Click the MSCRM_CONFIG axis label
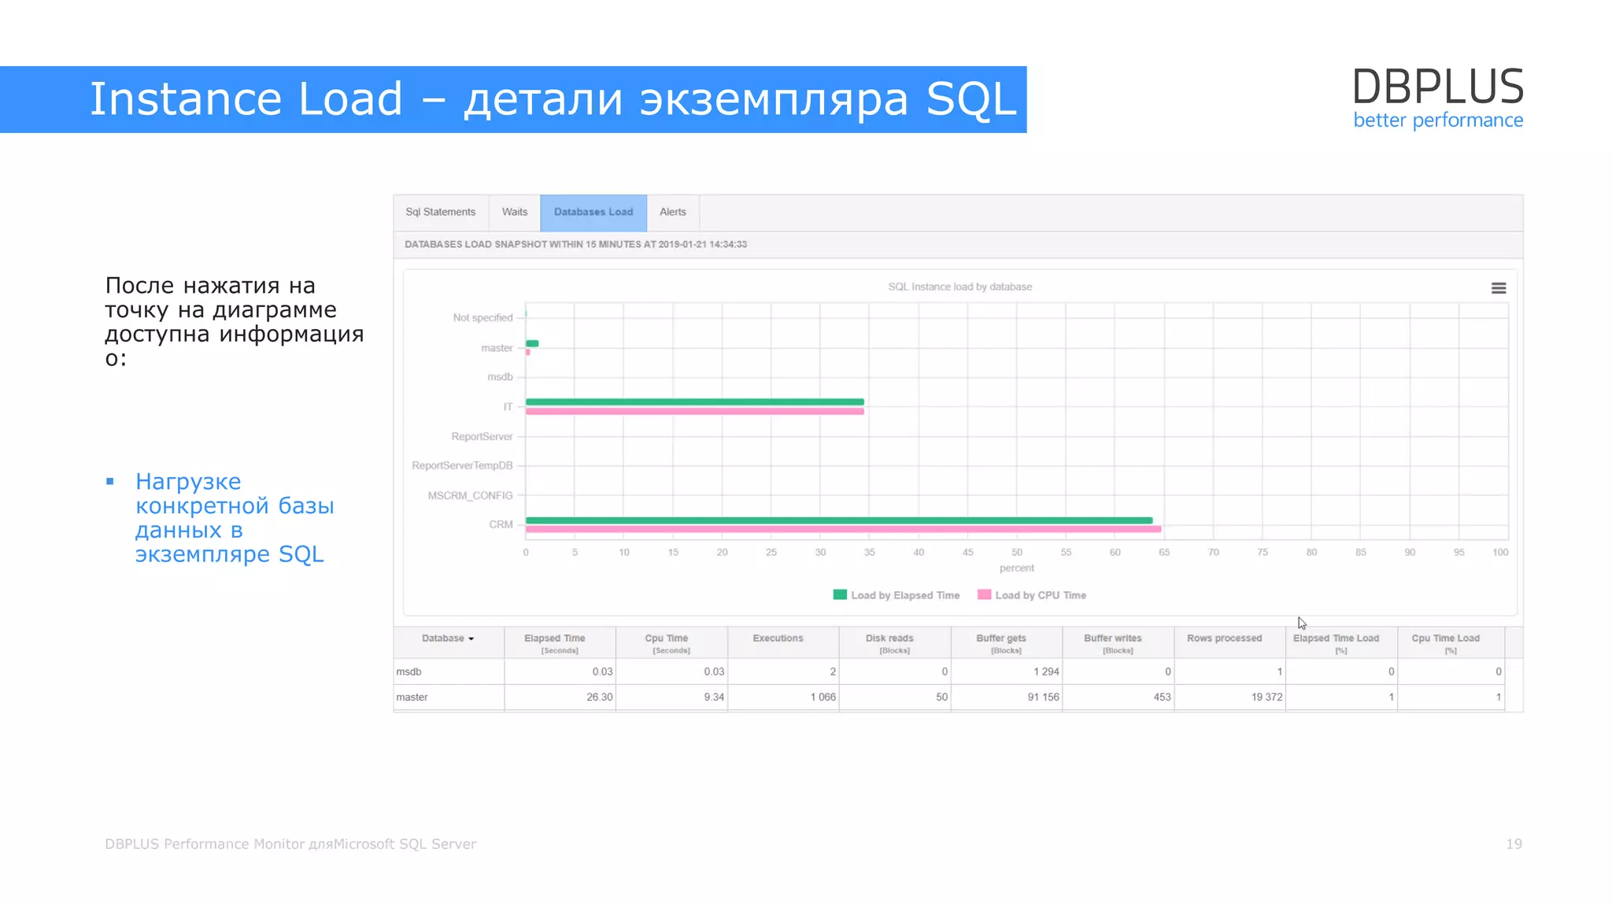This screenshot has width=1612, height=907. coord(470,495)
